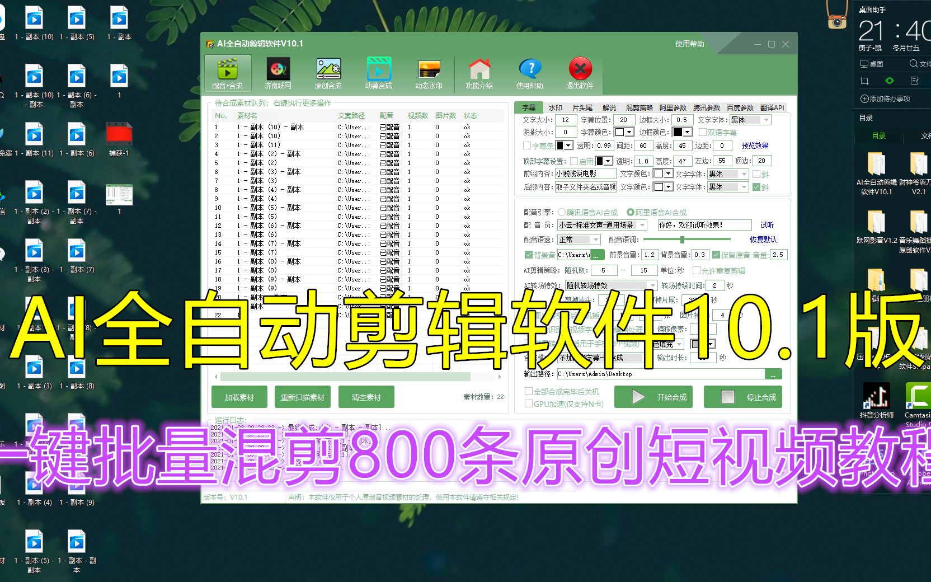Screen dimensions: 931x582
Task: Click the 退出软件 red X icon
Action: pos(580,73)
